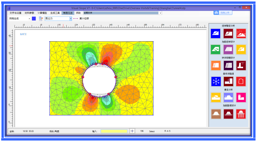Click the 累计位移 displacement button
This screenshot has height=142, width=257.
pos(81,19)
